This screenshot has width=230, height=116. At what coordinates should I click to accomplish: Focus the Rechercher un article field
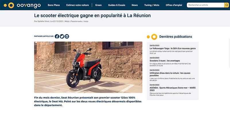pos(206,5)
